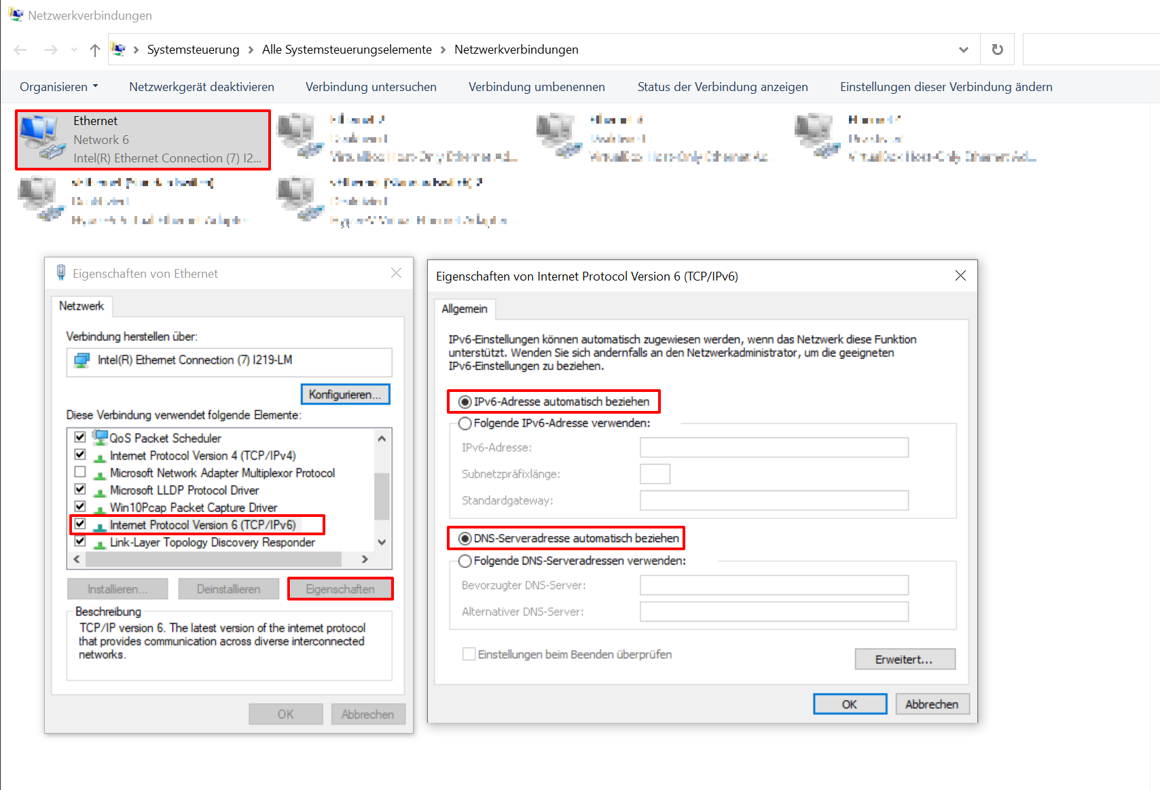Uncheck Internet Protocol Version 6 checkbox
Screen dimensions: 1160x790
click(x=80, y=524)
